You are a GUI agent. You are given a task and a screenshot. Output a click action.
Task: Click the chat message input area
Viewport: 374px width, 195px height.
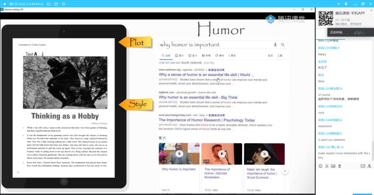point(345,180)
